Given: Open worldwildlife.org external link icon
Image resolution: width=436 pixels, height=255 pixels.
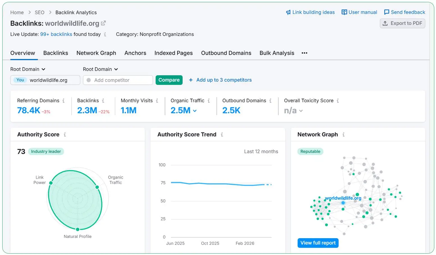Looking at the screenshot, I should pyautogui.click(x=103, y=23).
